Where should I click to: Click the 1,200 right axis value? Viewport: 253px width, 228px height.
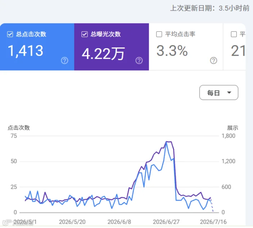228,161
